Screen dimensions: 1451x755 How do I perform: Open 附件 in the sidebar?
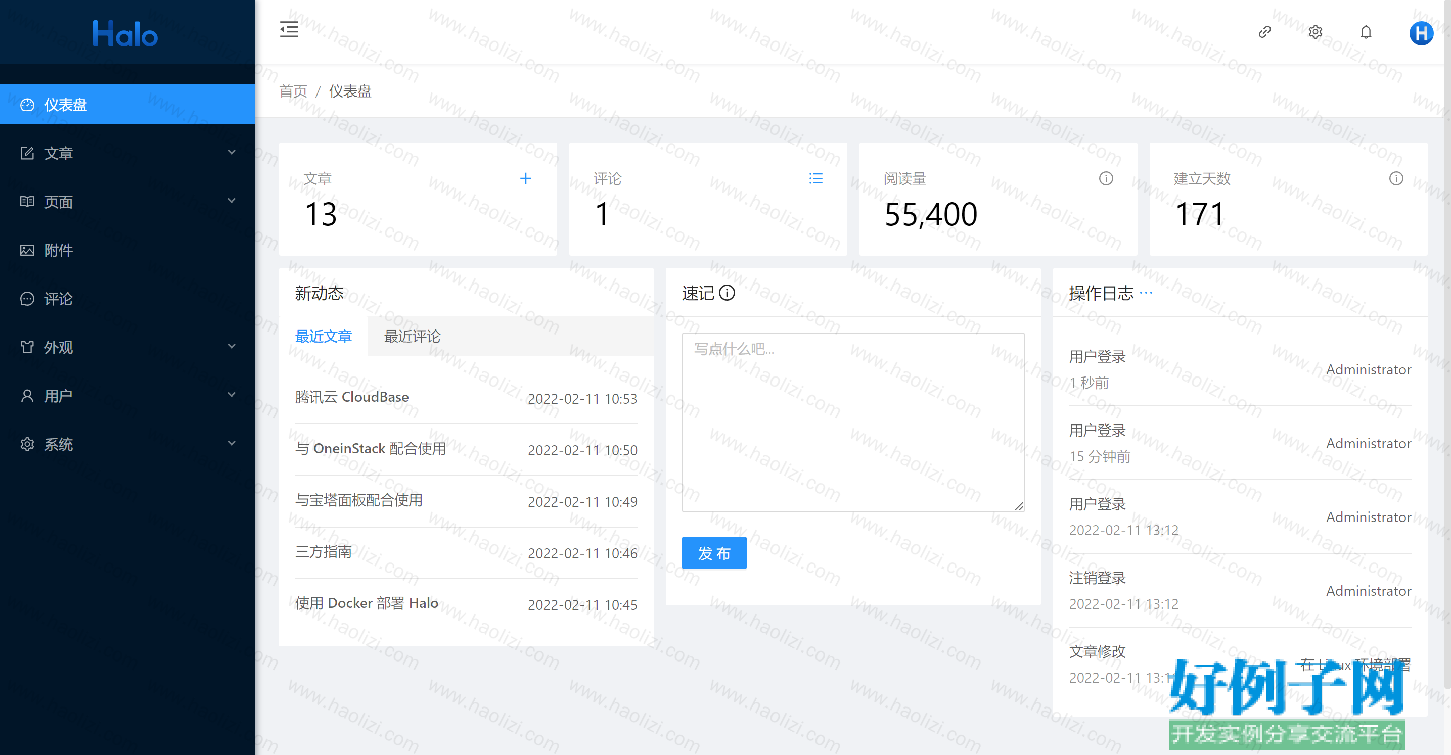click(x=127, y=250)
